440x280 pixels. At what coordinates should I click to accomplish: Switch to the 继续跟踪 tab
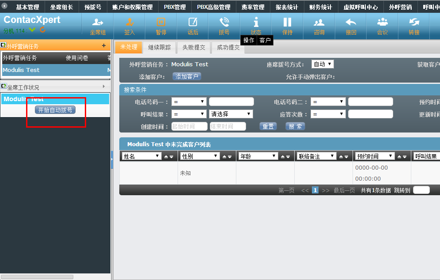coord(159,47)
